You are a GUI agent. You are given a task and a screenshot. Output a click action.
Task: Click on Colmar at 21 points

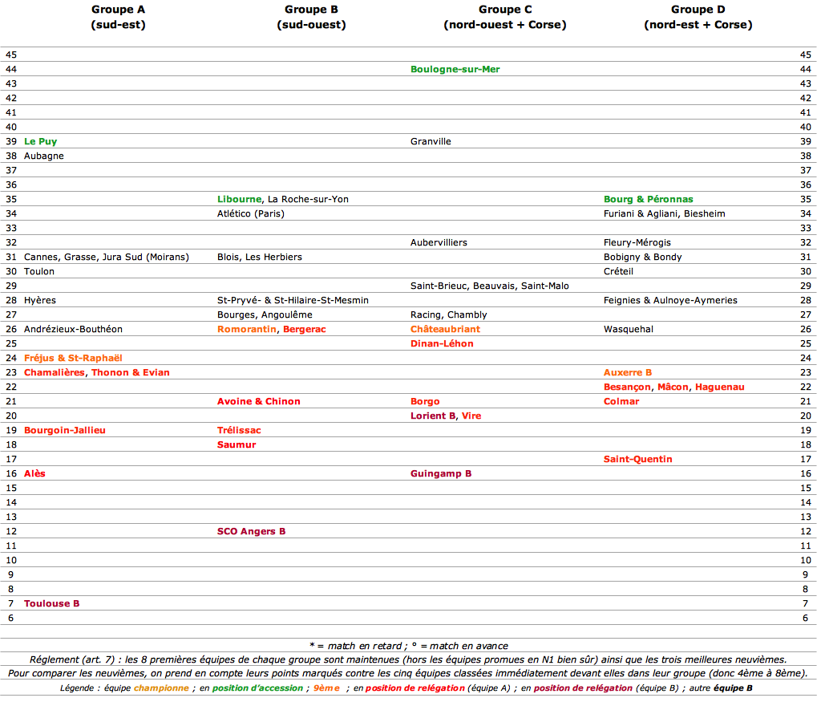(621, 401)
